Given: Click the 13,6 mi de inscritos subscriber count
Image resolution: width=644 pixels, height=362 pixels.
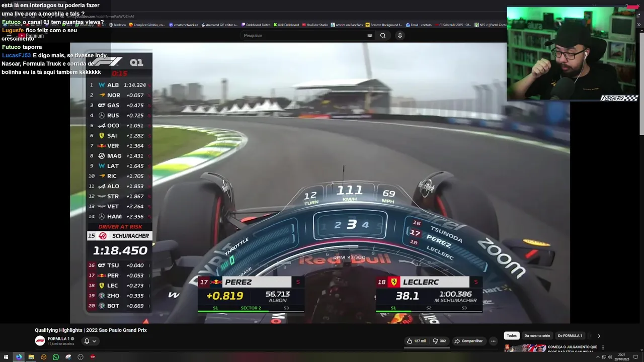Looking at the screenshot, I should click(x=61, y=344).
